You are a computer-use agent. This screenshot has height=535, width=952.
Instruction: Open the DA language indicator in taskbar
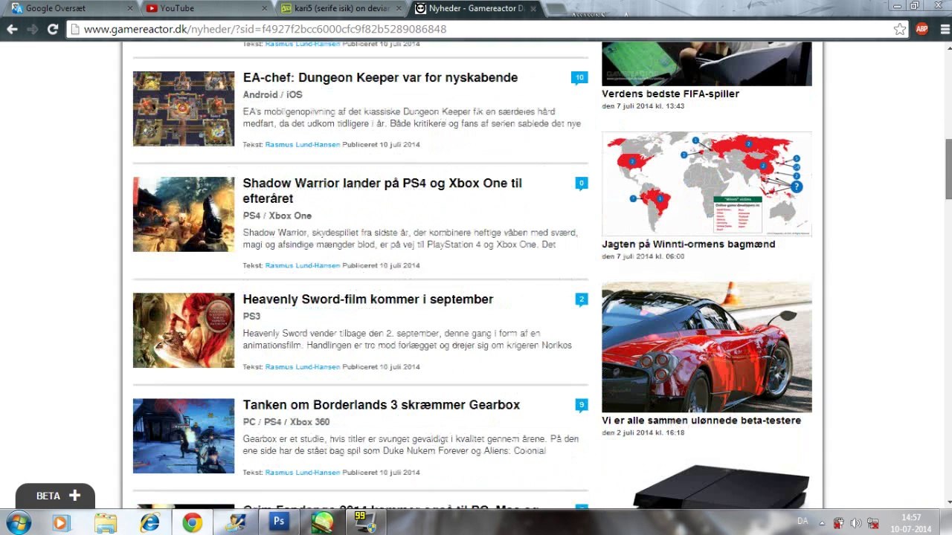(803, 522)
